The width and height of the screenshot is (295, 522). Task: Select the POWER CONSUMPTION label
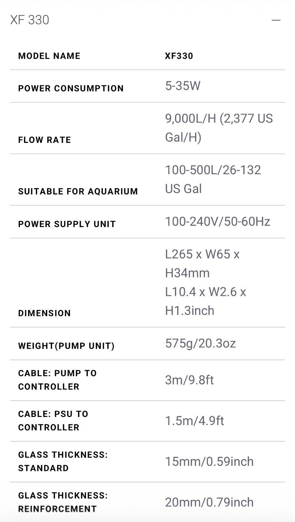coord(71,88)
